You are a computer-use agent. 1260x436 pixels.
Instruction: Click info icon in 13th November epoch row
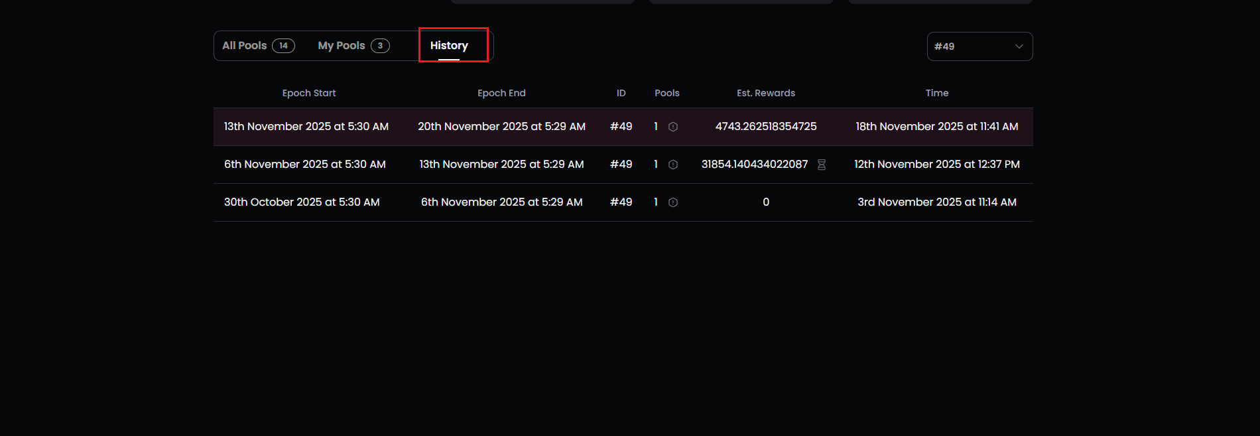[x=673, y=127]
